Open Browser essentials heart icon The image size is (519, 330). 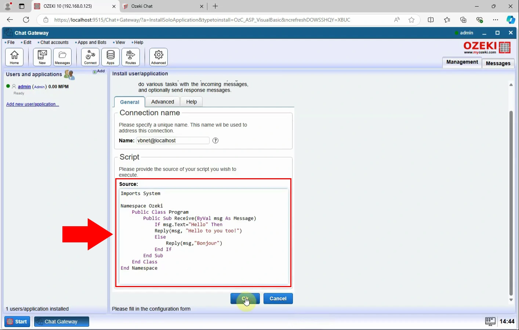pyautogui.click(x=479, y=20)
